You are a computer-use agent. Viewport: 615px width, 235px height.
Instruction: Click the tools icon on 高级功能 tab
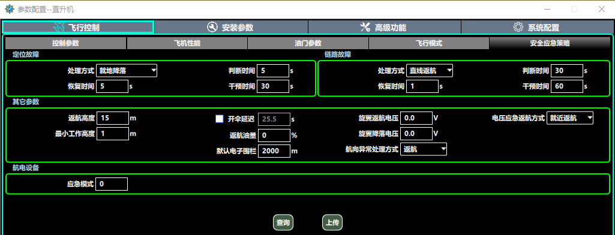(365, 27)
